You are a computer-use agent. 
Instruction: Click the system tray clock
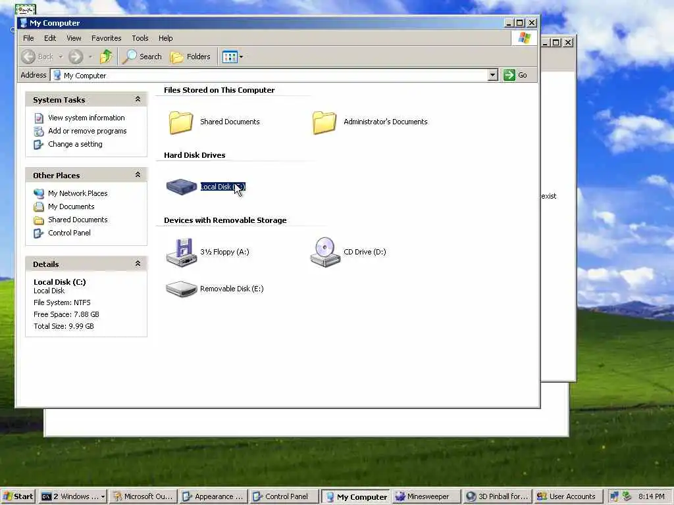click(x=651, y=497)
